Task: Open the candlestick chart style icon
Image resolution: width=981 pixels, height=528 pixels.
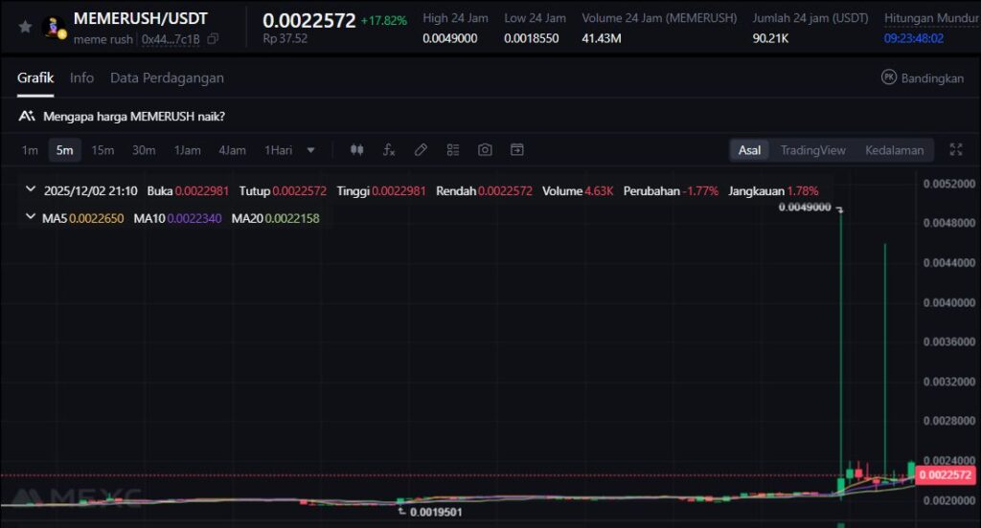Action: pyautogui.click(x=357, y=150)
